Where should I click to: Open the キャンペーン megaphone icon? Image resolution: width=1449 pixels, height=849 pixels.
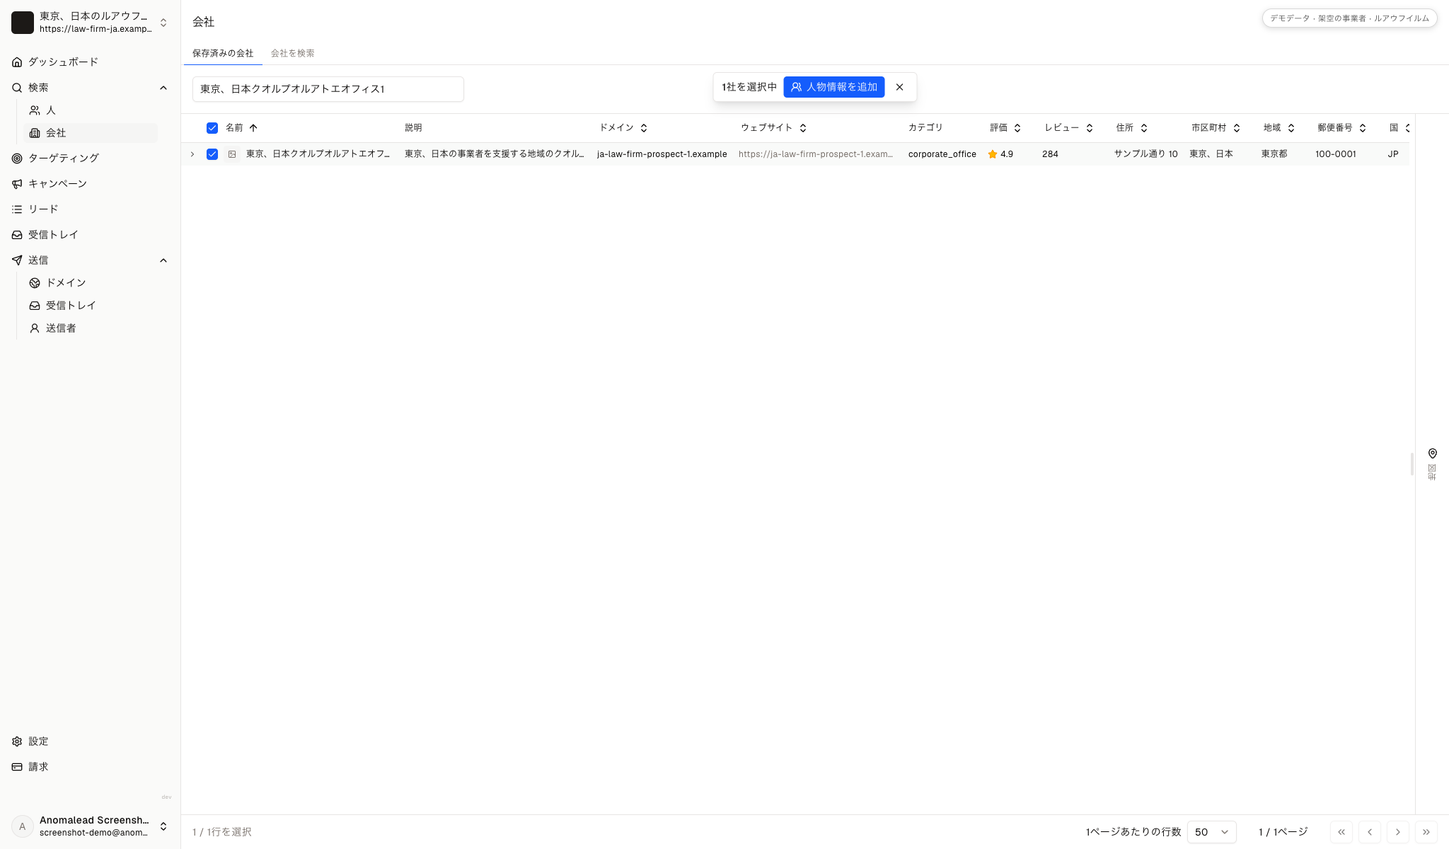pyautogui.click(x=17, y=184)
